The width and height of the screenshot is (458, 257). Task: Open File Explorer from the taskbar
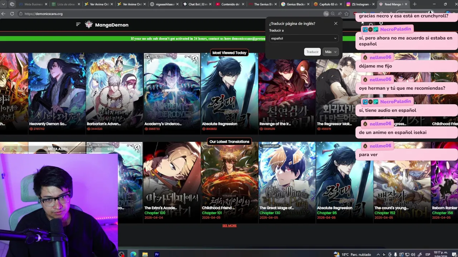click(145, 254)
